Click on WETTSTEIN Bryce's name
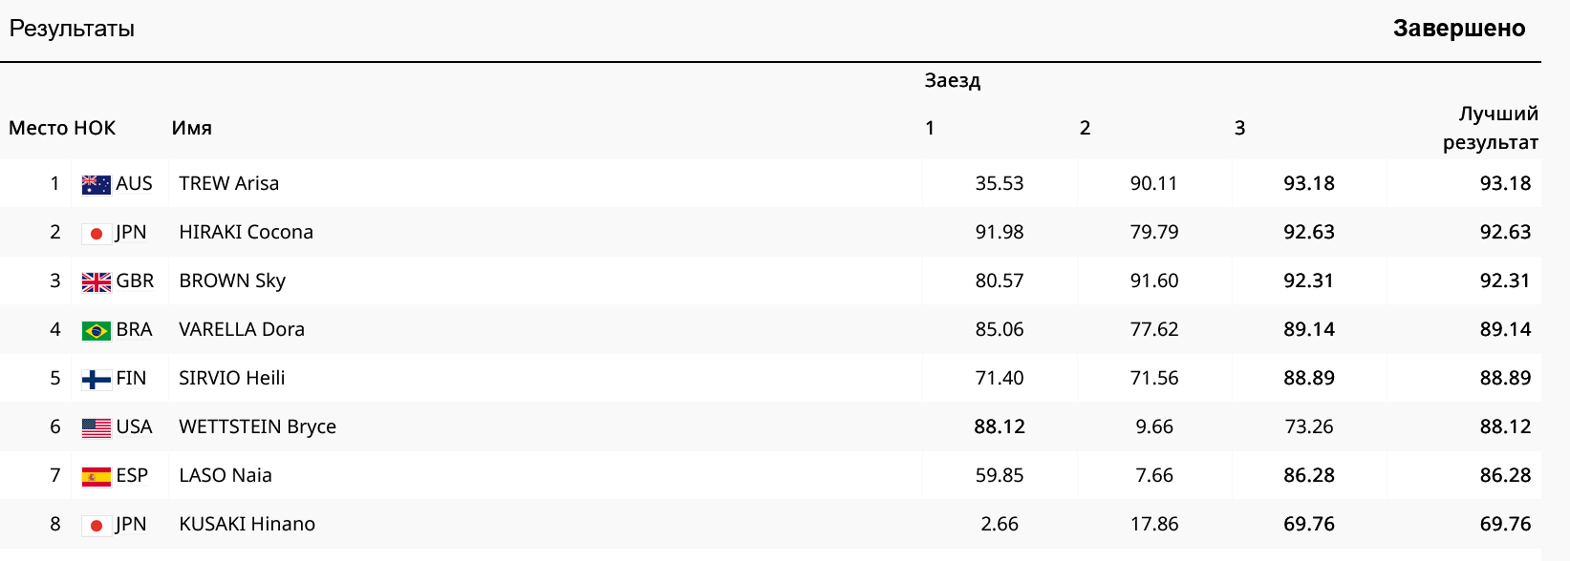The width and height of the screenshot is (1570, 561). coord(257,426)
